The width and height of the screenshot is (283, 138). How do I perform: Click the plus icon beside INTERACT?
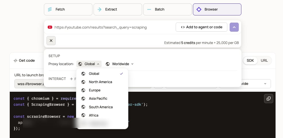[71, 79]
